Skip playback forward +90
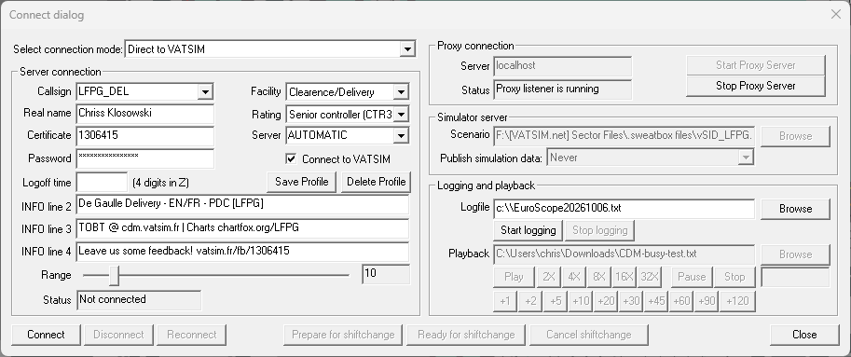The height and width of the screenshot is (357, 851). (x=707, y=301)
